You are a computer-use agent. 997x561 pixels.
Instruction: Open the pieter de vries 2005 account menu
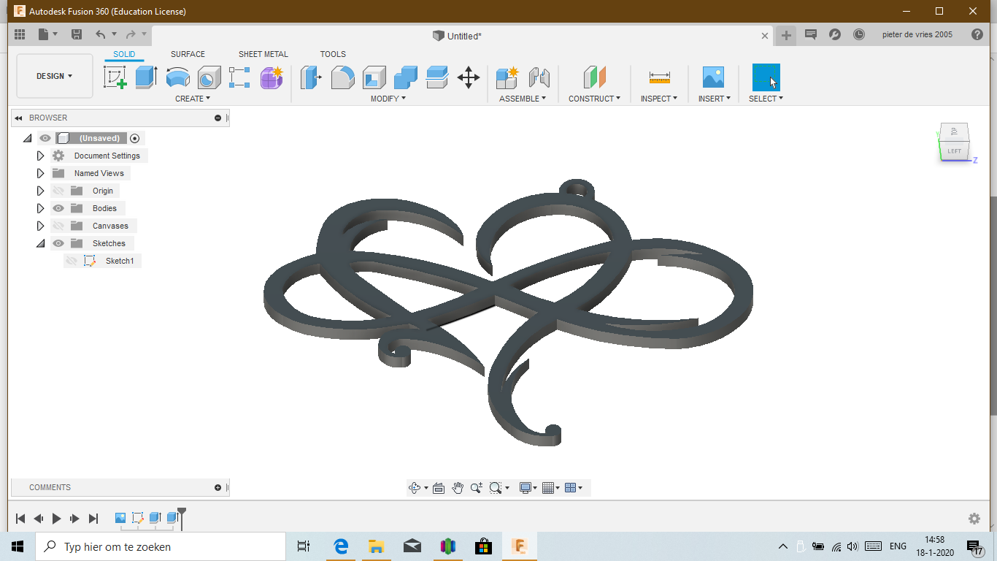[917, 34]
